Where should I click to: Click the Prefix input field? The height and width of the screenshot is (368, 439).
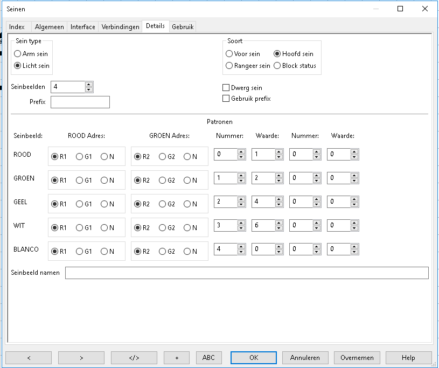tap(80, 102)
